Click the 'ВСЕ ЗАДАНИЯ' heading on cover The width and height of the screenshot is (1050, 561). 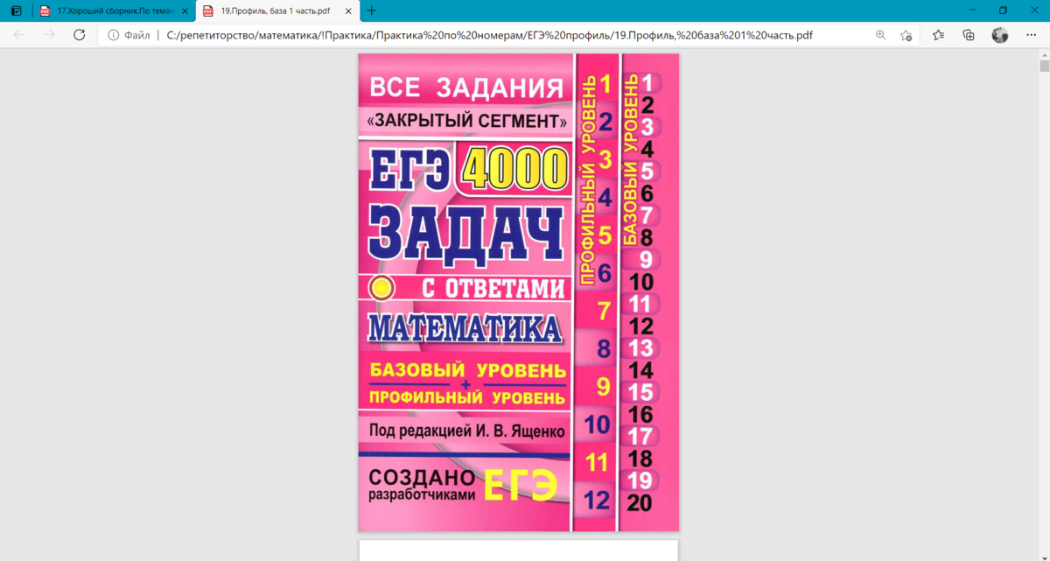pyautogui.click(x=466, y=88)
